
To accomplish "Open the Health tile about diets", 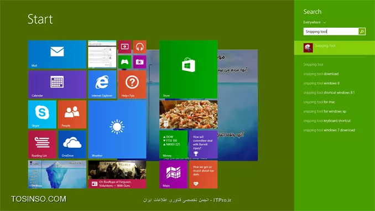I will coord(204,174).
